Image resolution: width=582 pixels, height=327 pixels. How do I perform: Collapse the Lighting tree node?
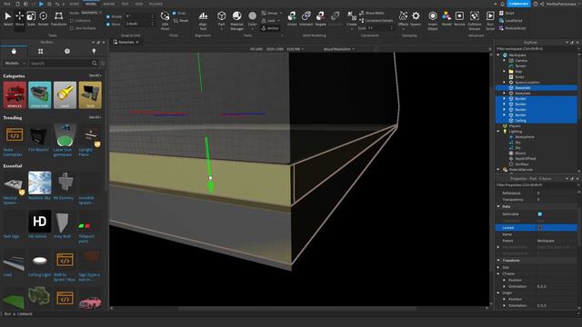tap(498, 131)
